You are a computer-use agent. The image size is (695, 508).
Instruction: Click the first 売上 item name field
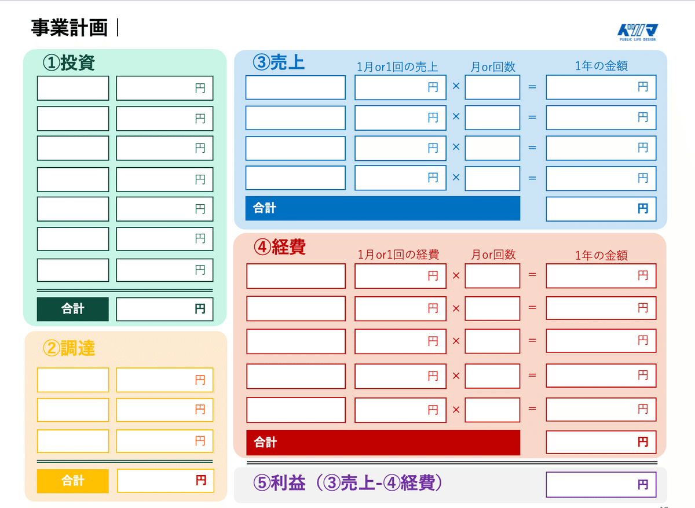pos(295,87)
